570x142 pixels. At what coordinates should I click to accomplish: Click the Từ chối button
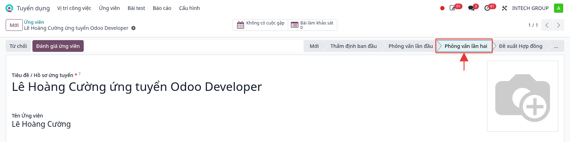pos(18,46)
